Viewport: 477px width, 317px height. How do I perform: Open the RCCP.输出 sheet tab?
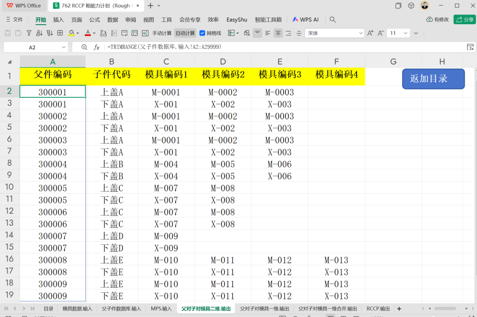click(x=378, y=309)
